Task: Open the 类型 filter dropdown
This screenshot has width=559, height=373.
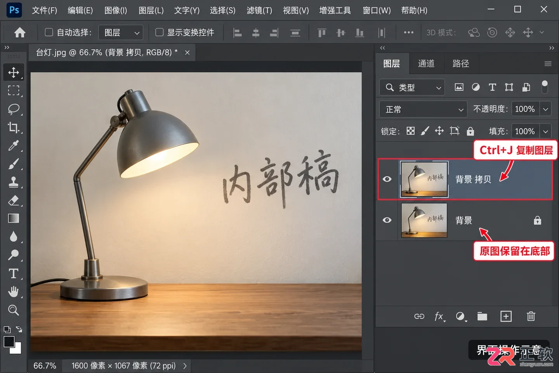Action: tap(412, 87)
